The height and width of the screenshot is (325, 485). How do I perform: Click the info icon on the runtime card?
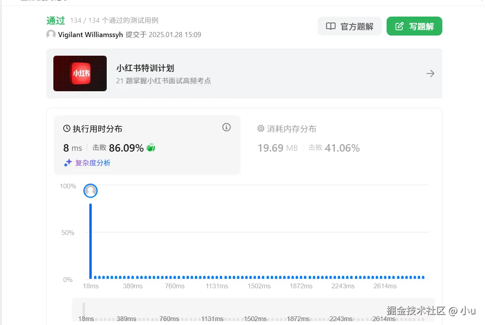click(x=226, y=127)
